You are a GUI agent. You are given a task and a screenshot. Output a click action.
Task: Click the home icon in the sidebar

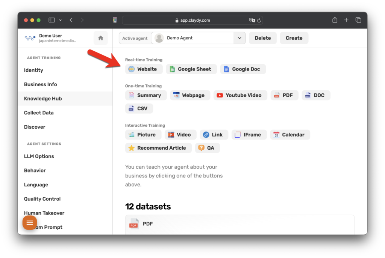pos(100,38)
